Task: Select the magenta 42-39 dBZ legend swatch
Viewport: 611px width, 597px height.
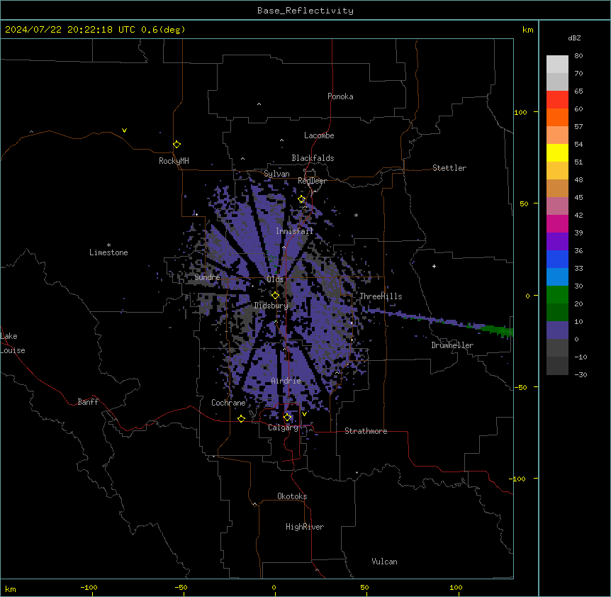Action: click(557, 223)
